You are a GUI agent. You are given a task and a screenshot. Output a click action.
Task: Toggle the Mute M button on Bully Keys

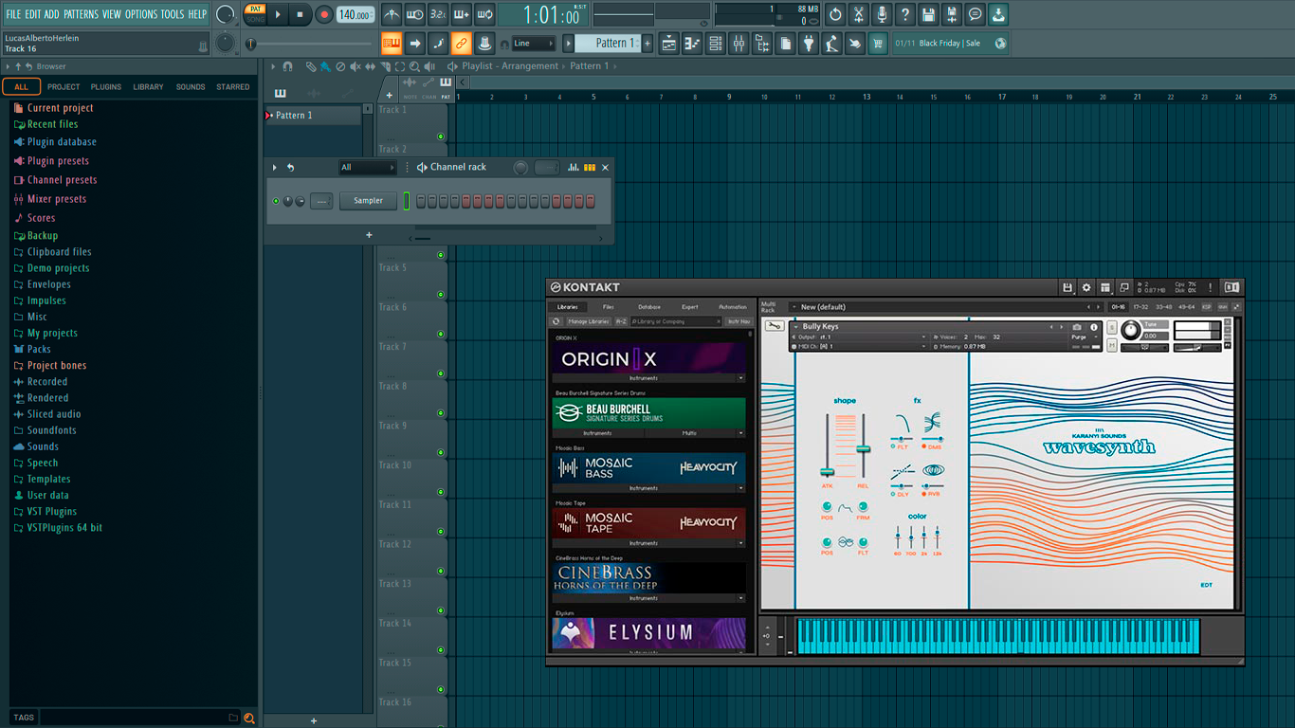(x=1112, y=345)
